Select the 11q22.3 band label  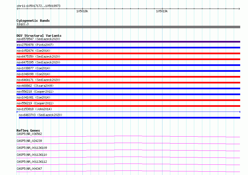click(23, 24)
